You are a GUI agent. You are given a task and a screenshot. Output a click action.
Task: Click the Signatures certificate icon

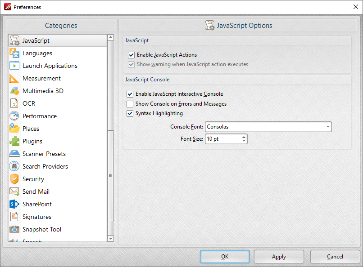[14, 217]
